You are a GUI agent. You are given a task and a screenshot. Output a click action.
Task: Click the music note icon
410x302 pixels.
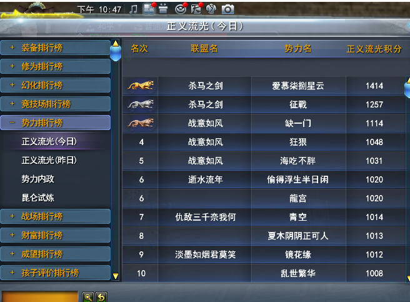click(133, 9)
